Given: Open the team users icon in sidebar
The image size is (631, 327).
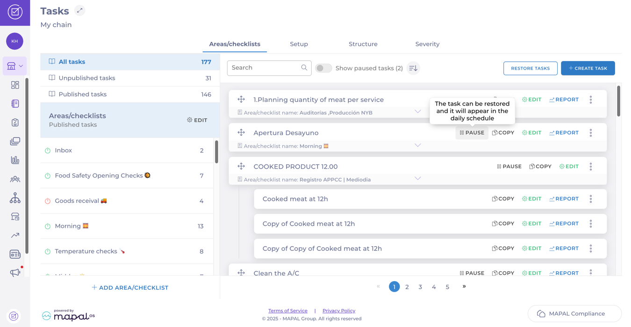Looking at the screenshot, I should (x=15, y=179).
